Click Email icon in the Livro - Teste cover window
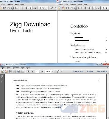This screenshot has width=109, height=119. tap(17, 8)
